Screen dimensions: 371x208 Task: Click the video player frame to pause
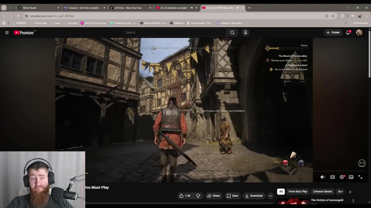(184, 110)
